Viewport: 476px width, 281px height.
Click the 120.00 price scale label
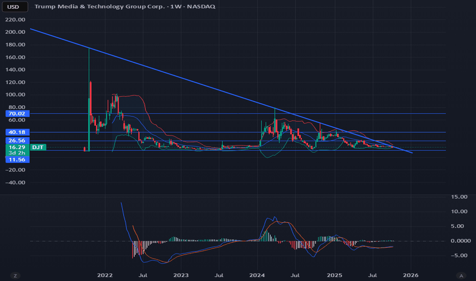coord(15,82)
